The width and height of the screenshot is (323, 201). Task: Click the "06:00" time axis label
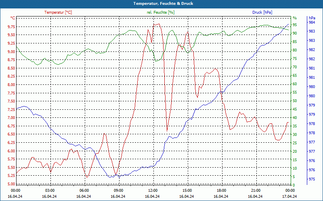84,190
